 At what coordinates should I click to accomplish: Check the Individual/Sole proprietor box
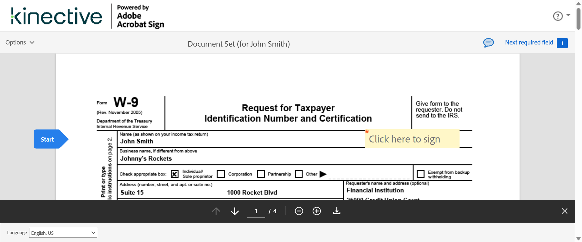point(175,174)
